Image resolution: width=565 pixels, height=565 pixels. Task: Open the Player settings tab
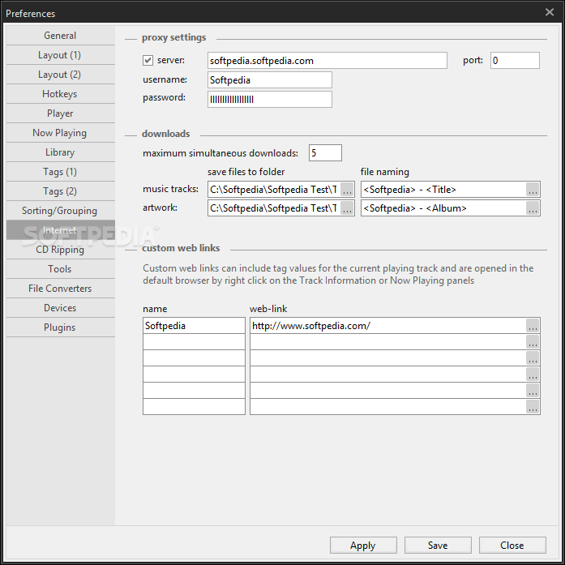[61, 113]
